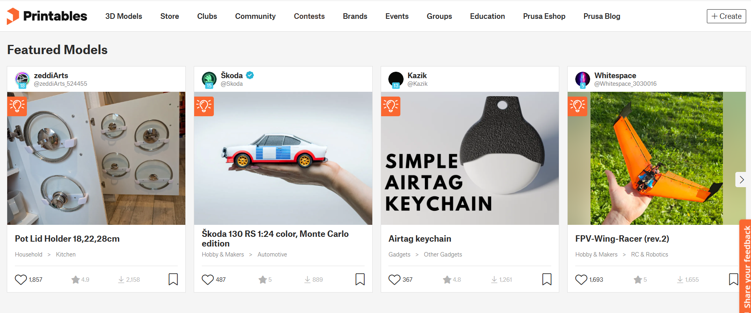Screen dimensions: 751x313
Task: Show next featured models with arrow
Action: [x=741, y=180]
